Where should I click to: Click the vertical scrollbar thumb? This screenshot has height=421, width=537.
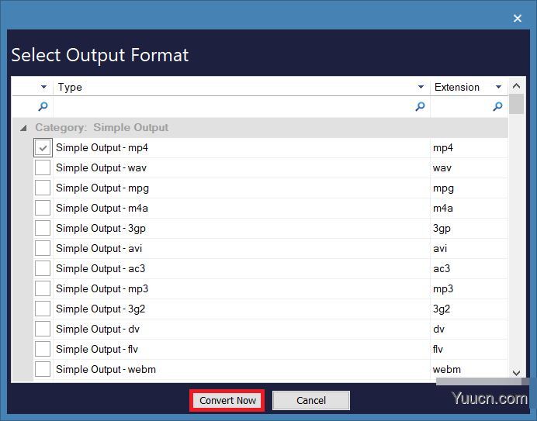click(x=517, y=104)
